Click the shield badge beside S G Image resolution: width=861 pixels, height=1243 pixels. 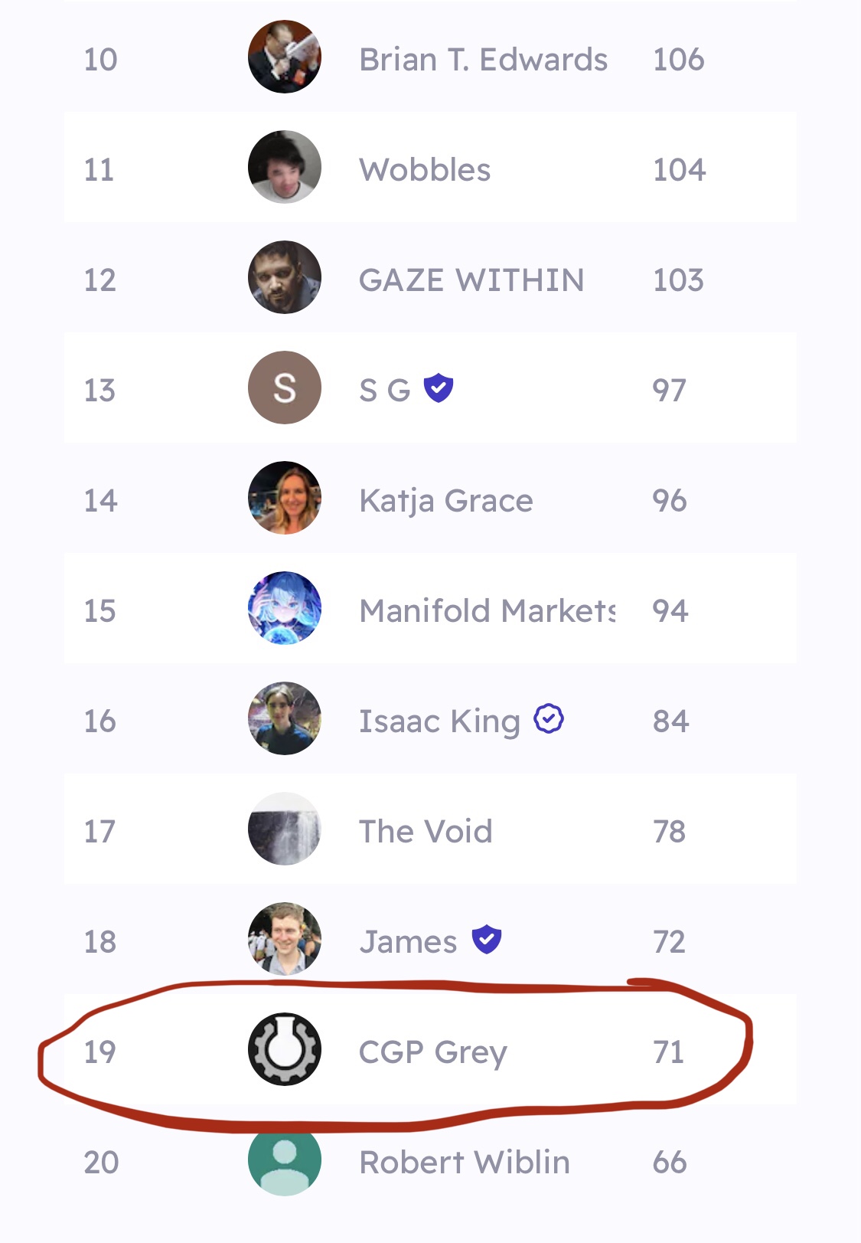click(x=439, y=388)
